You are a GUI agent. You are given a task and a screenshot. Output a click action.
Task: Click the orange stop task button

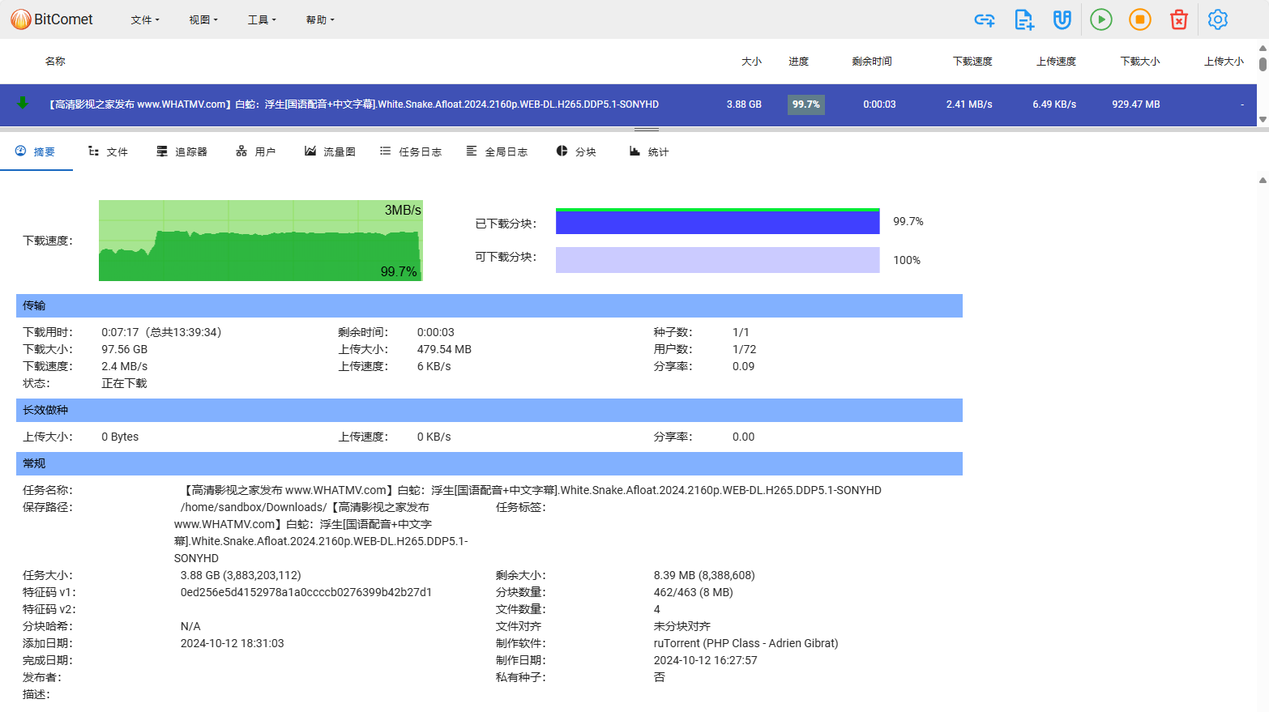coord(1140,19)
